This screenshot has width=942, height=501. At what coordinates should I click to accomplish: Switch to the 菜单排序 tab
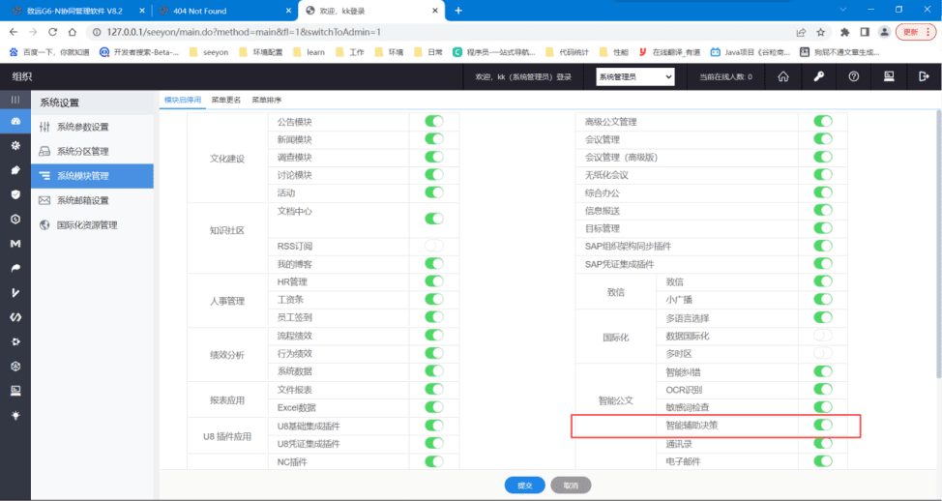(266, 100)
